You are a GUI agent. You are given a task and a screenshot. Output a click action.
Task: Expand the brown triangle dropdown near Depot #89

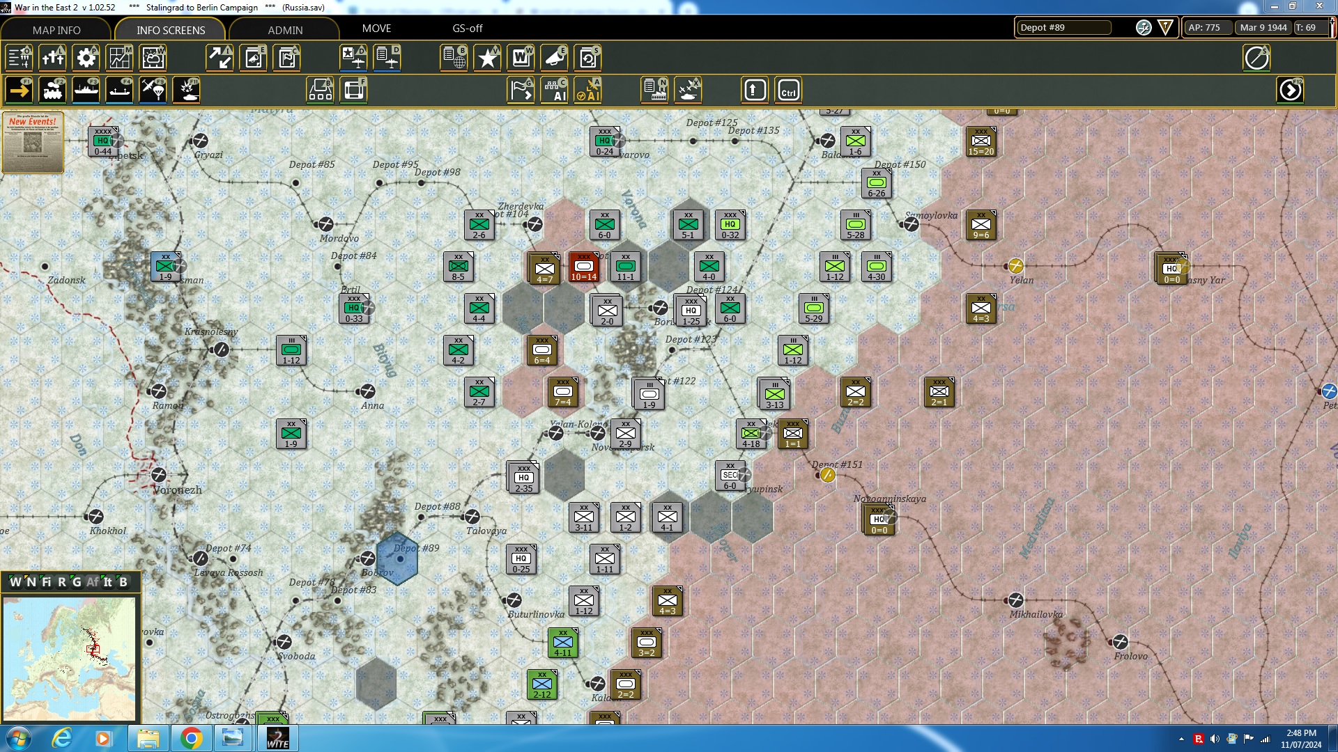pyautogui.click(x=1165, y=28)
